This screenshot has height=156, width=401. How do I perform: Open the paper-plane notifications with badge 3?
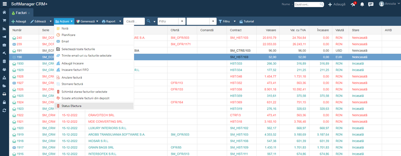pyautogui.click(x=353, y=4)
